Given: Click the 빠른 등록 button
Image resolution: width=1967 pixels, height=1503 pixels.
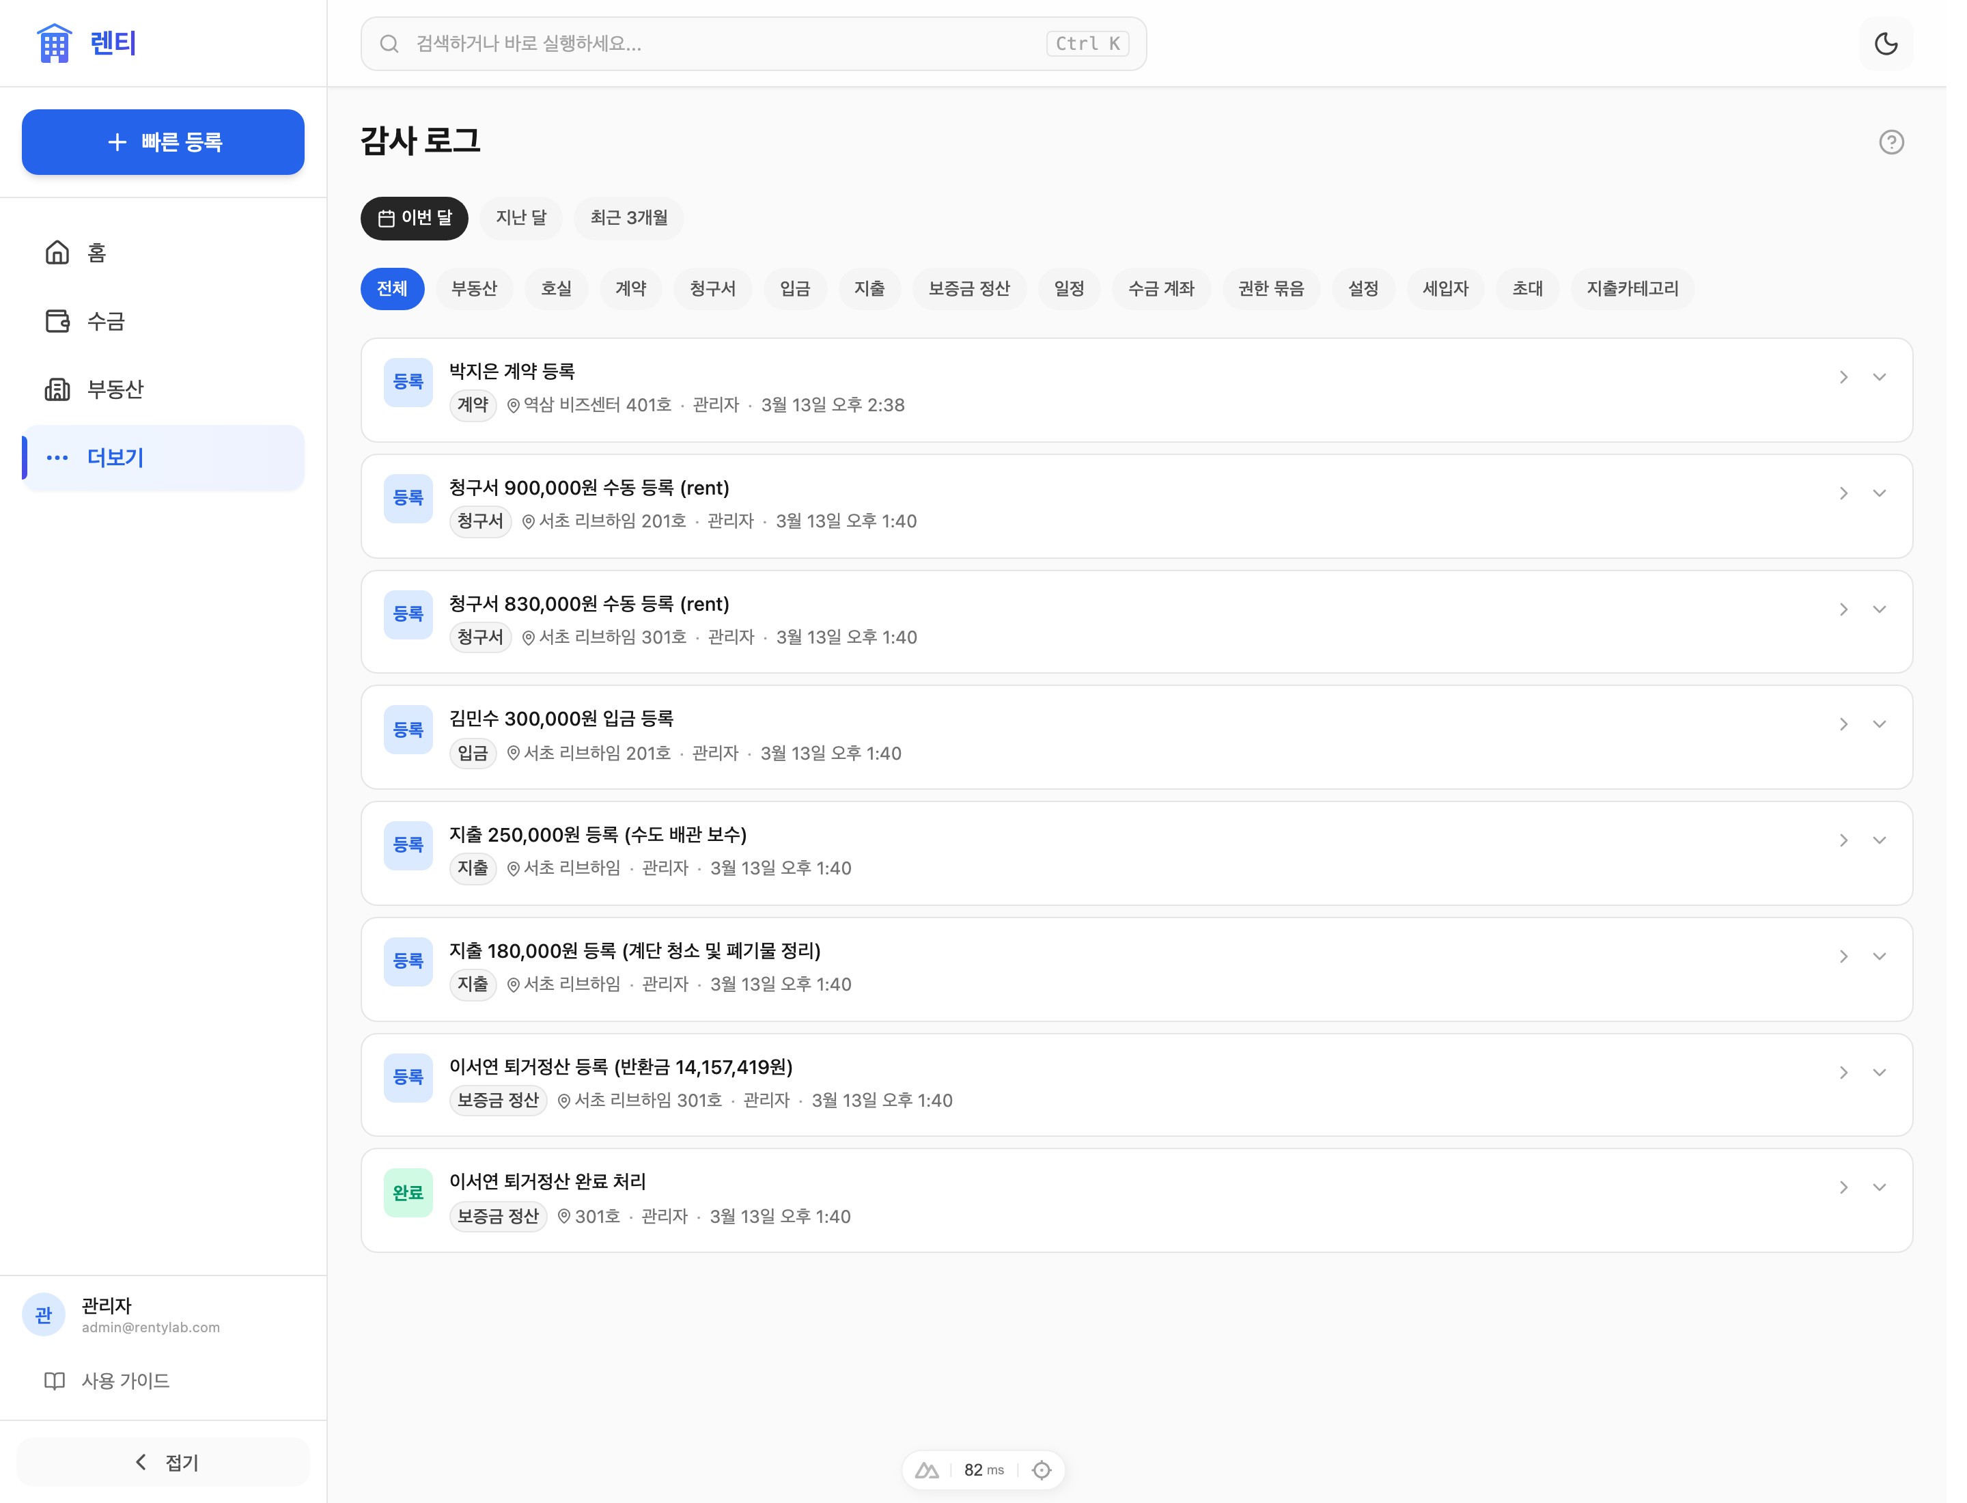Looking at the screenshot, I should pyautogui.click(x=163, y=142).
